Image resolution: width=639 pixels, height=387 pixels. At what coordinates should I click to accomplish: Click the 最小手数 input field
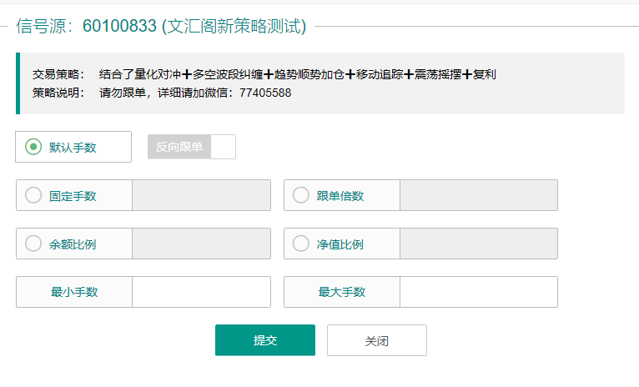tap(201, 292)
